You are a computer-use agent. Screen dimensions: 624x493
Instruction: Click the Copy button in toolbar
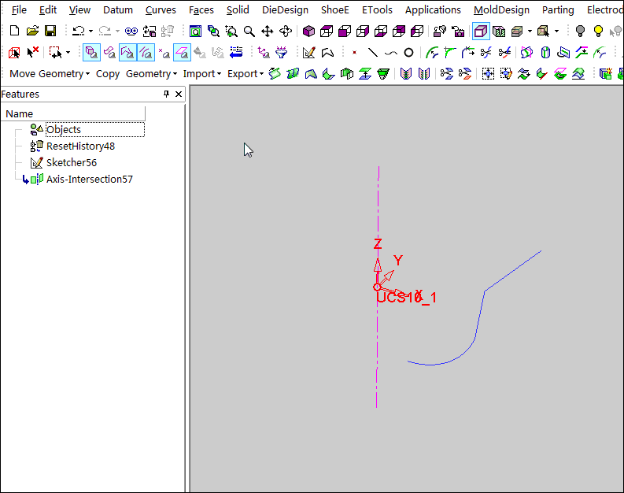(x=108, y=73)
